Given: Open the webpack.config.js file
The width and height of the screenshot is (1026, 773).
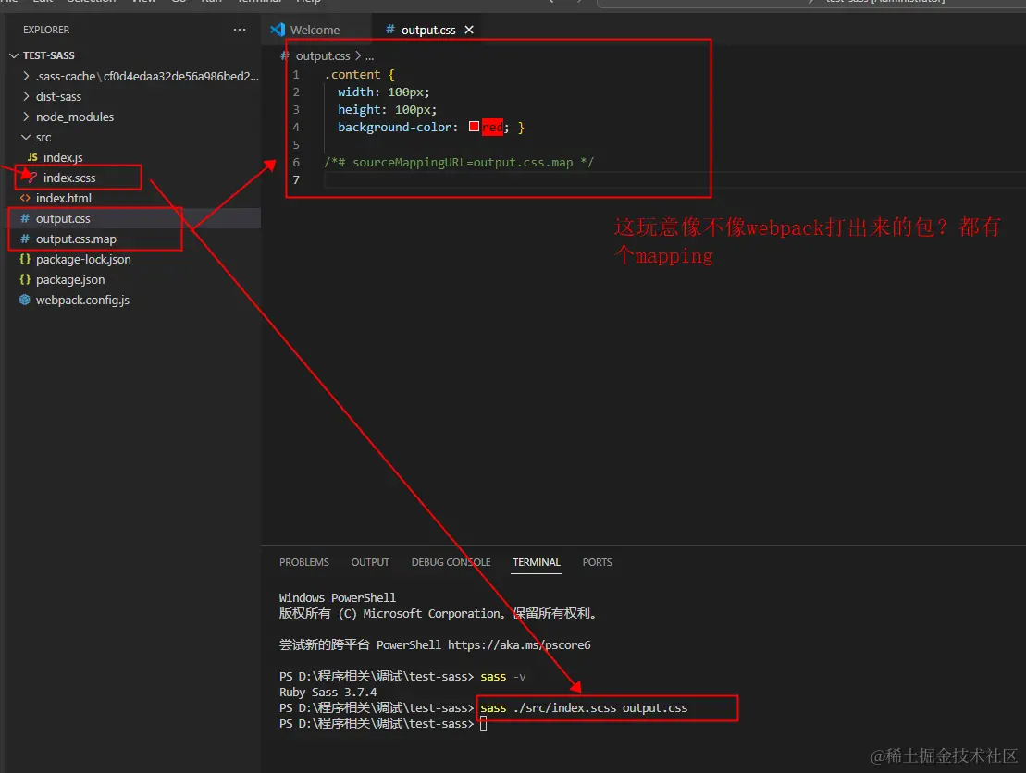Looking at the screenshot, I should (x=82, y=300).
